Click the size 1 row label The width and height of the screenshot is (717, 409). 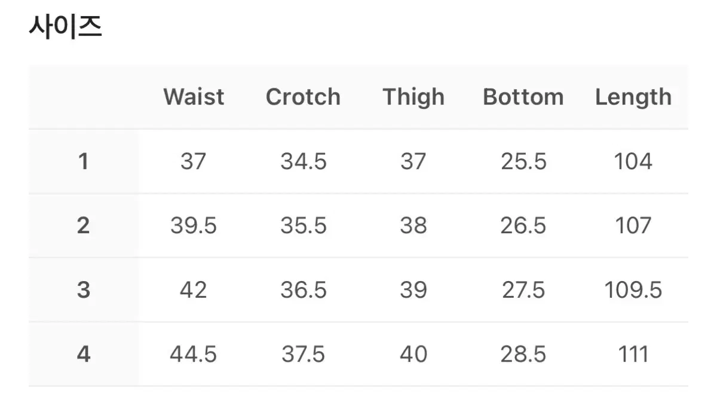(x=84, y=161)
